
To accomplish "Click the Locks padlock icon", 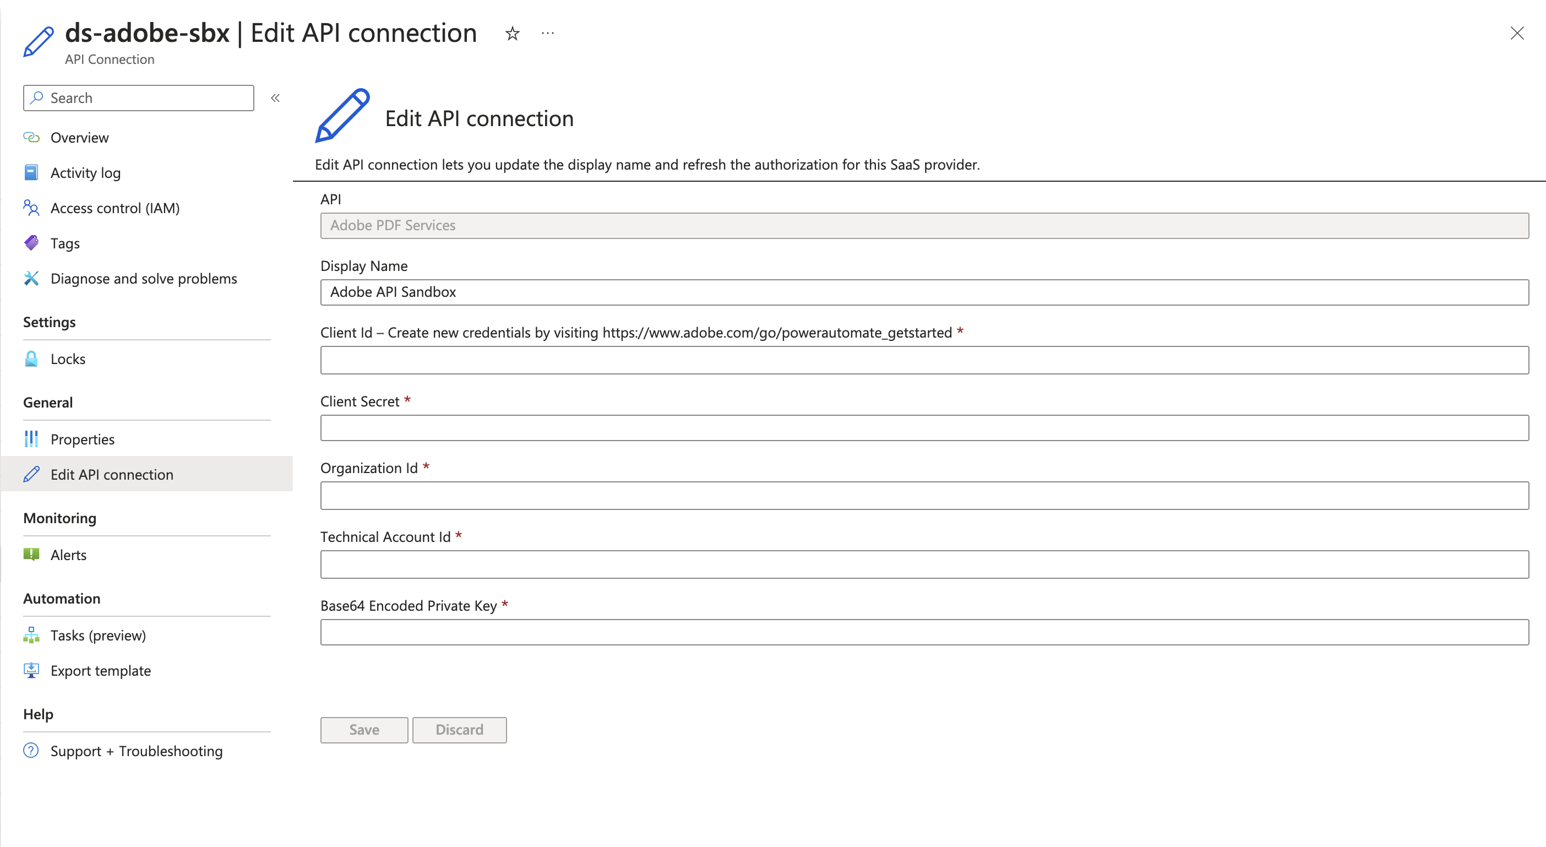I will pyautogui.click(x=31, y=359).
